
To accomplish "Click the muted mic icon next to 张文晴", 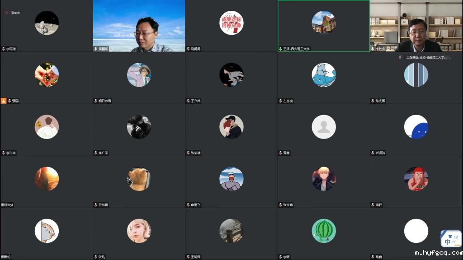I will [280, 205].
